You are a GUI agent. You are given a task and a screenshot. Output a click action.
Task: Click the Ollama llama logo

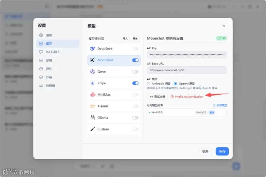pyautogui.click(x=93, y=117)
